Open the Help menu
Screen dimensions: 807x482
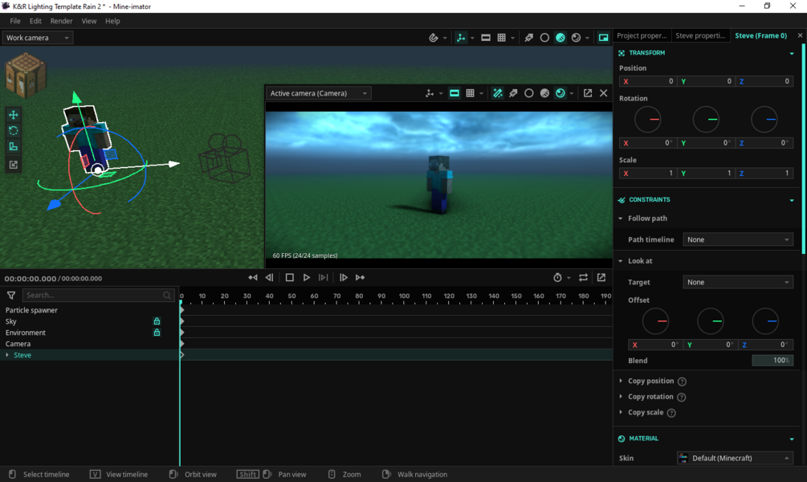coord(112,21)
